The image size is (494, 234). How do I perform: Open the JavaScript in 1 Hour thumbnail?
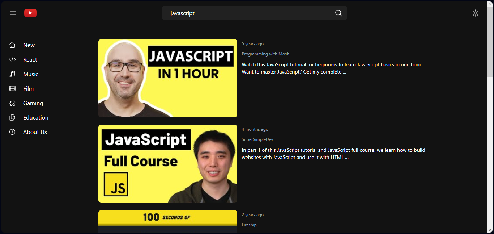pyautogui.click(x=168, y=78)
